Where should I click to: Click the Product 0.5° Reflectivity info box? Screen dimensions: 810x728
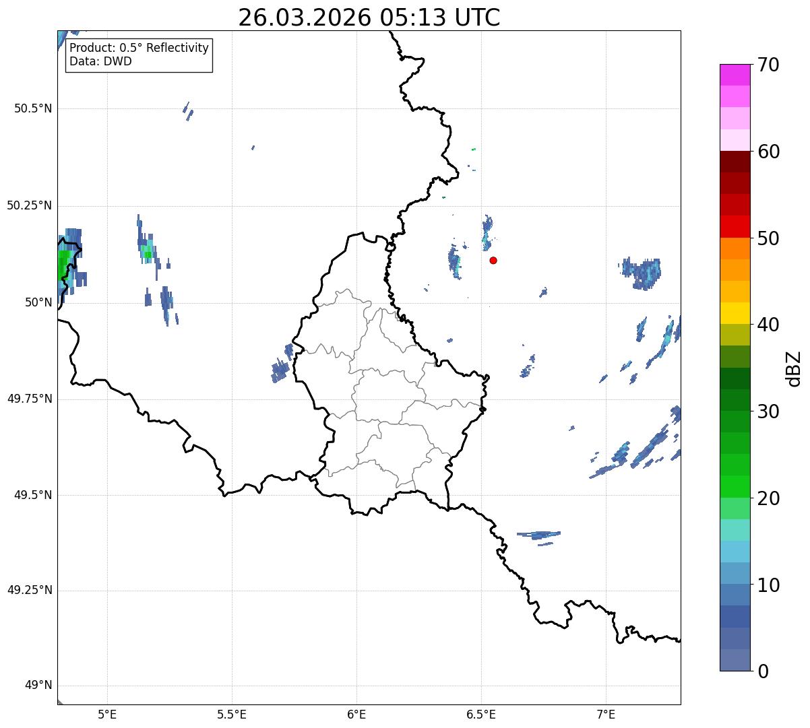coord(139,55)
